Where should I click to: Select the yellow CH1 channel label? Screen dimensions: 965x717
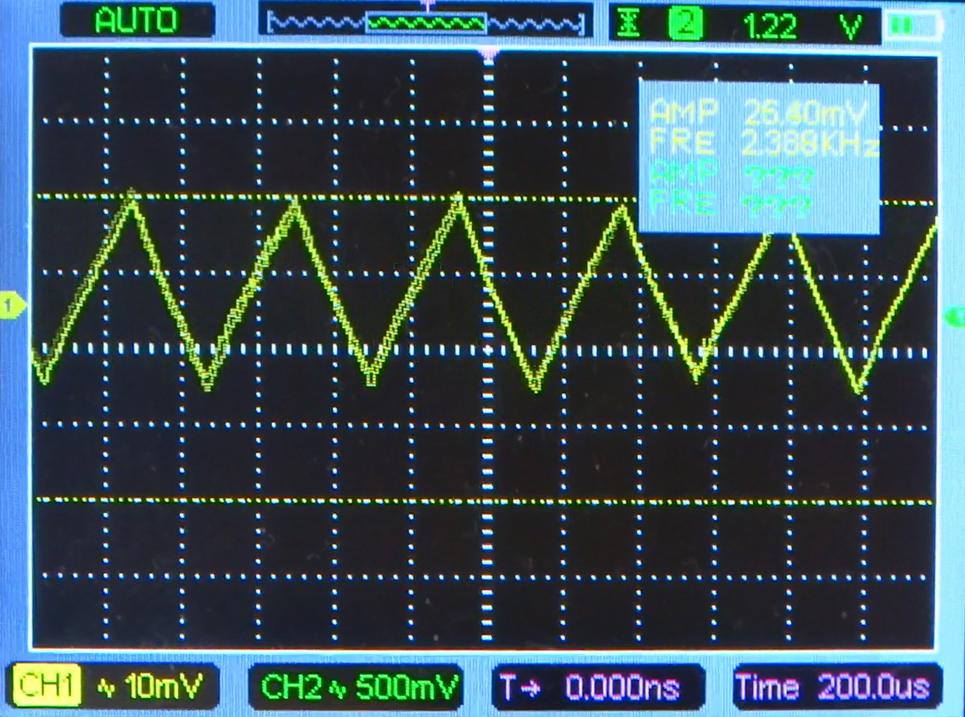point(46,685)
